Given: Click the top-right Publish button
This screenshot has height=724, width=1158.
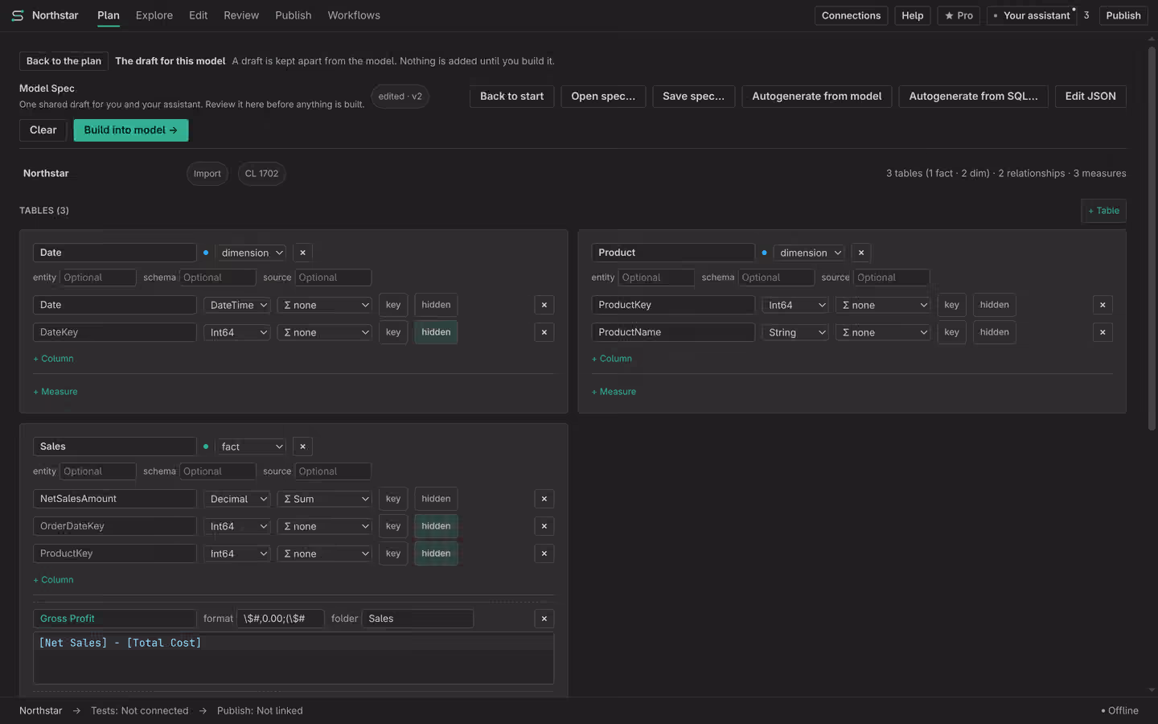Looking at the screenshot, I should (1123, 15).
